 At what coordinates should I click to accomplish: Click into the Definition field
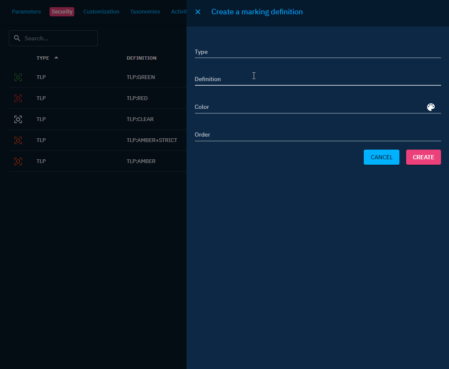click(x=318, y=79)
